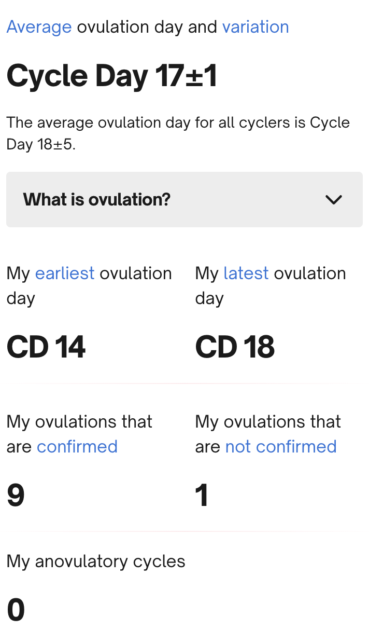369x631 pixels.
Task: Follow the 'variation' link
Action: 256,27
